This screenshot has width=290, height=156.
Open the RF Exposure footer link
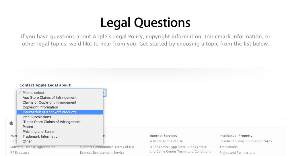click(x=20, y=153)
